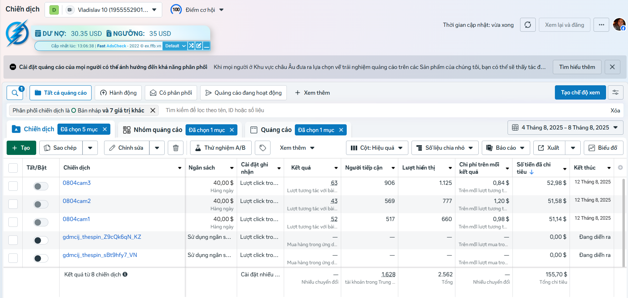Turn on the 0804cam3 campaign switch
Screen dimensions: 628x298
click(41, 186)
